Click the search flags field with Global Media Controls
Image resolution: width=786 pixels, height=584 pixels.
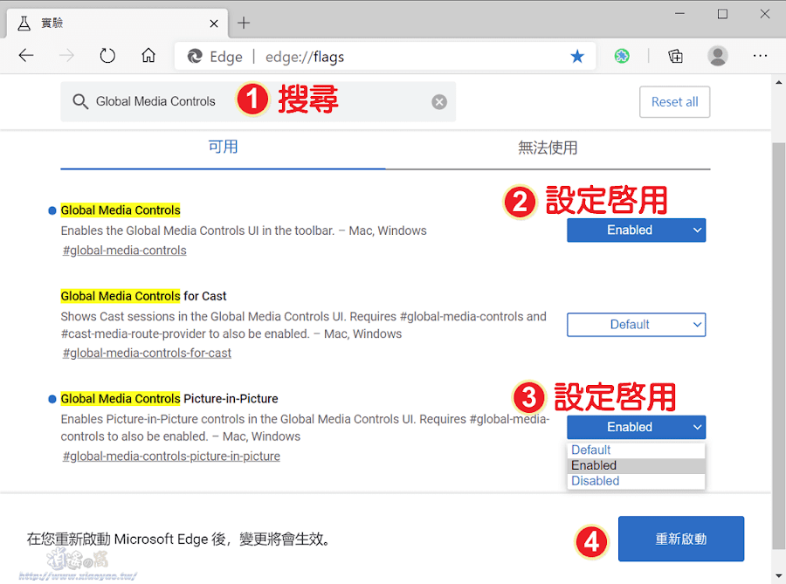pyautogui.click(x=259, y=101)
